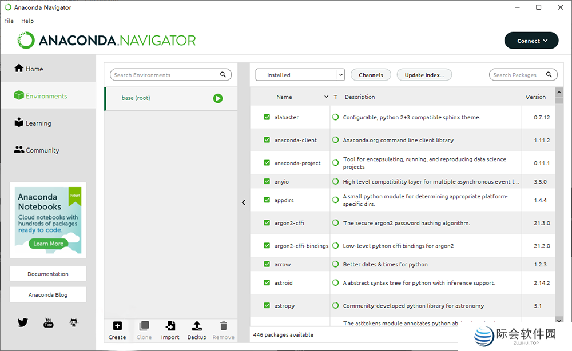Uncheck the alabaster package checkbox
The image size is (572, 351).
point(267,117)
